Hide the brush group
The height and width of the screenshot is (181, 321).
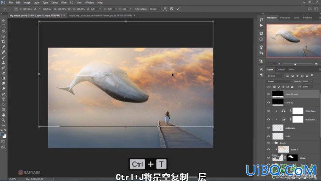(x=269, y=143)
